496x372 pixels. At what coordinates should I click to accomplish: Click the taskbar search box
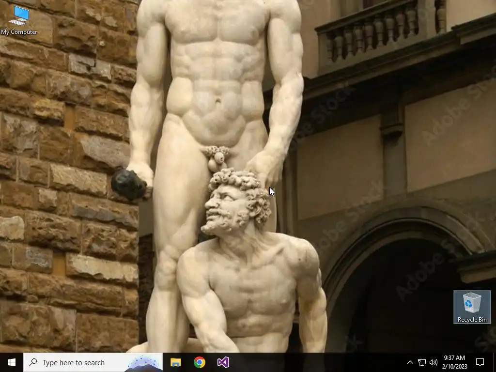(x=93, y=362)
